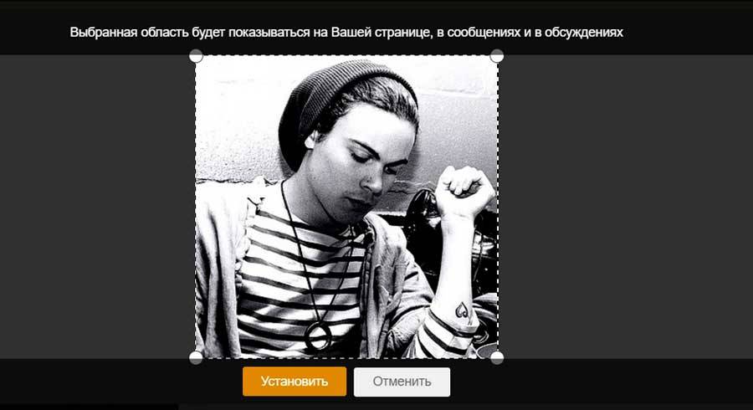Click the black bar left of Установить

[120, 382]
